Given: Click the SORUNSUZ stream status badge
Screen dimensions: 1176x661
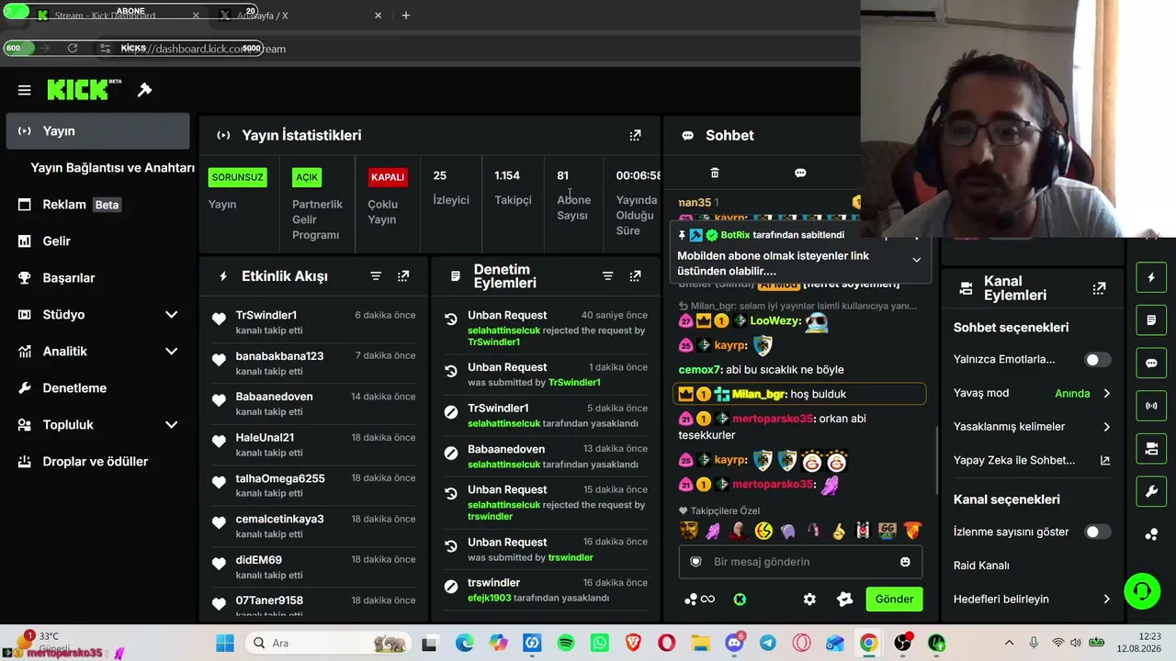Looking at the screenshot, I should (x=238, y=177).
